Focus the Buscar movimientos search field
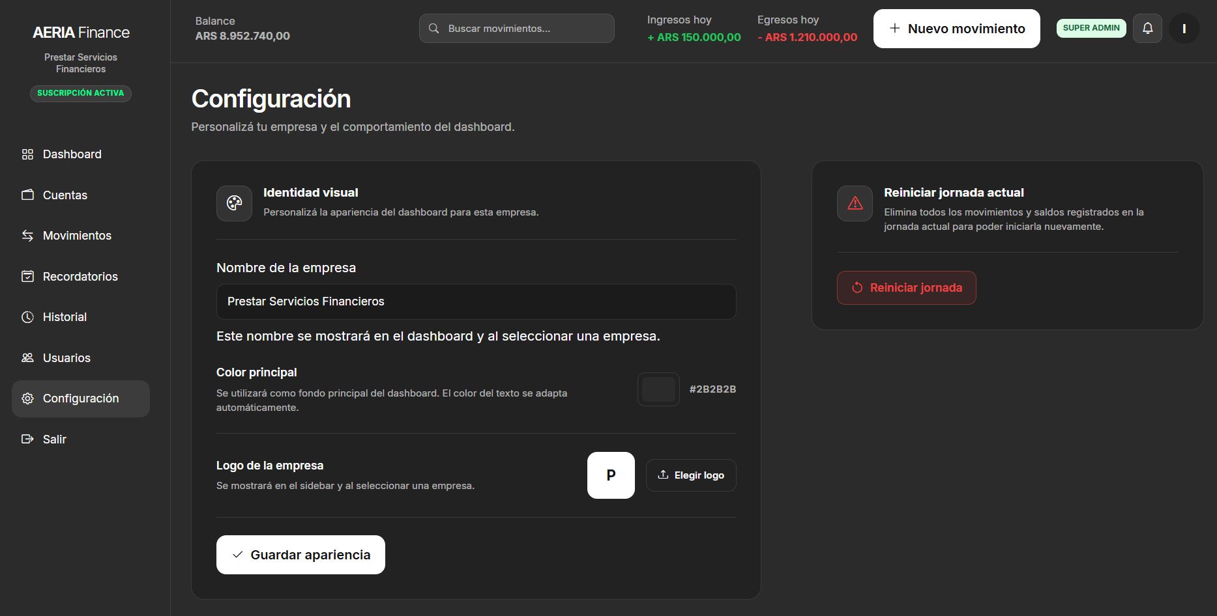 click(x=516, y=29)
